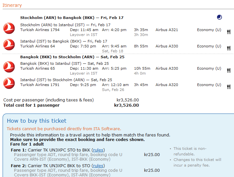The image size is (234, 177).
Task: Click meal icon for Stockholm–Istanbul flight
Action: (228, 32)
